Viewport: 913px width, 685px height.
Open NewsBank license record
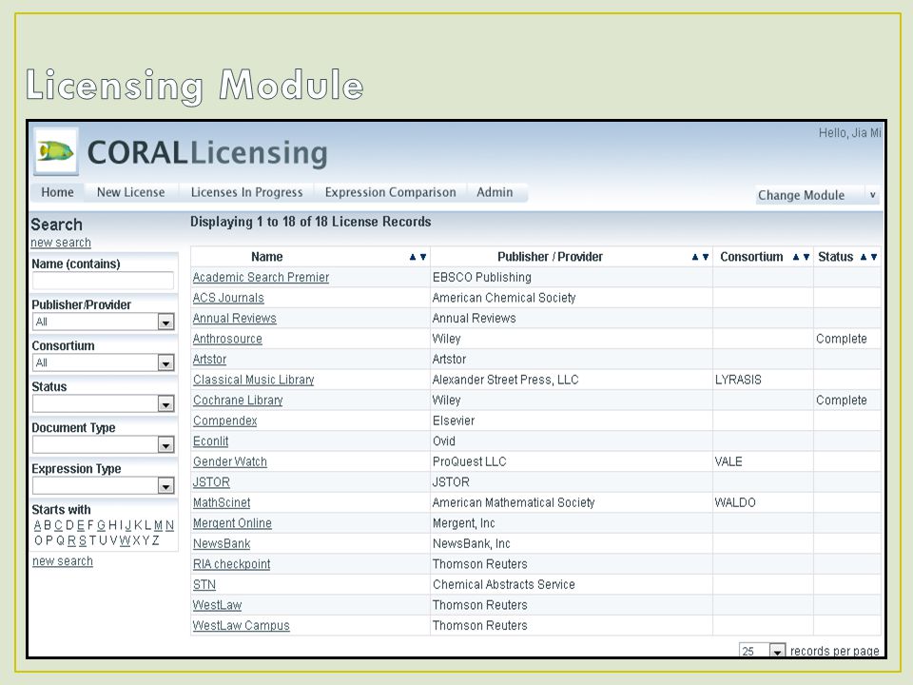point(222,543)
